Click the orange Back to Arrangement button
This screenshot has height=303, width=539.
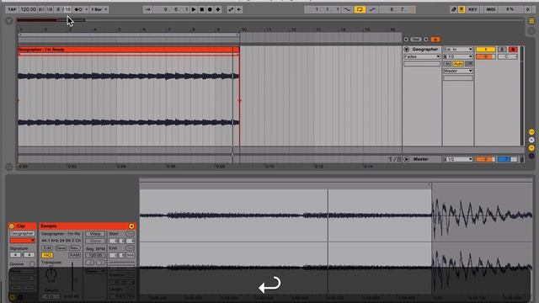435,40
